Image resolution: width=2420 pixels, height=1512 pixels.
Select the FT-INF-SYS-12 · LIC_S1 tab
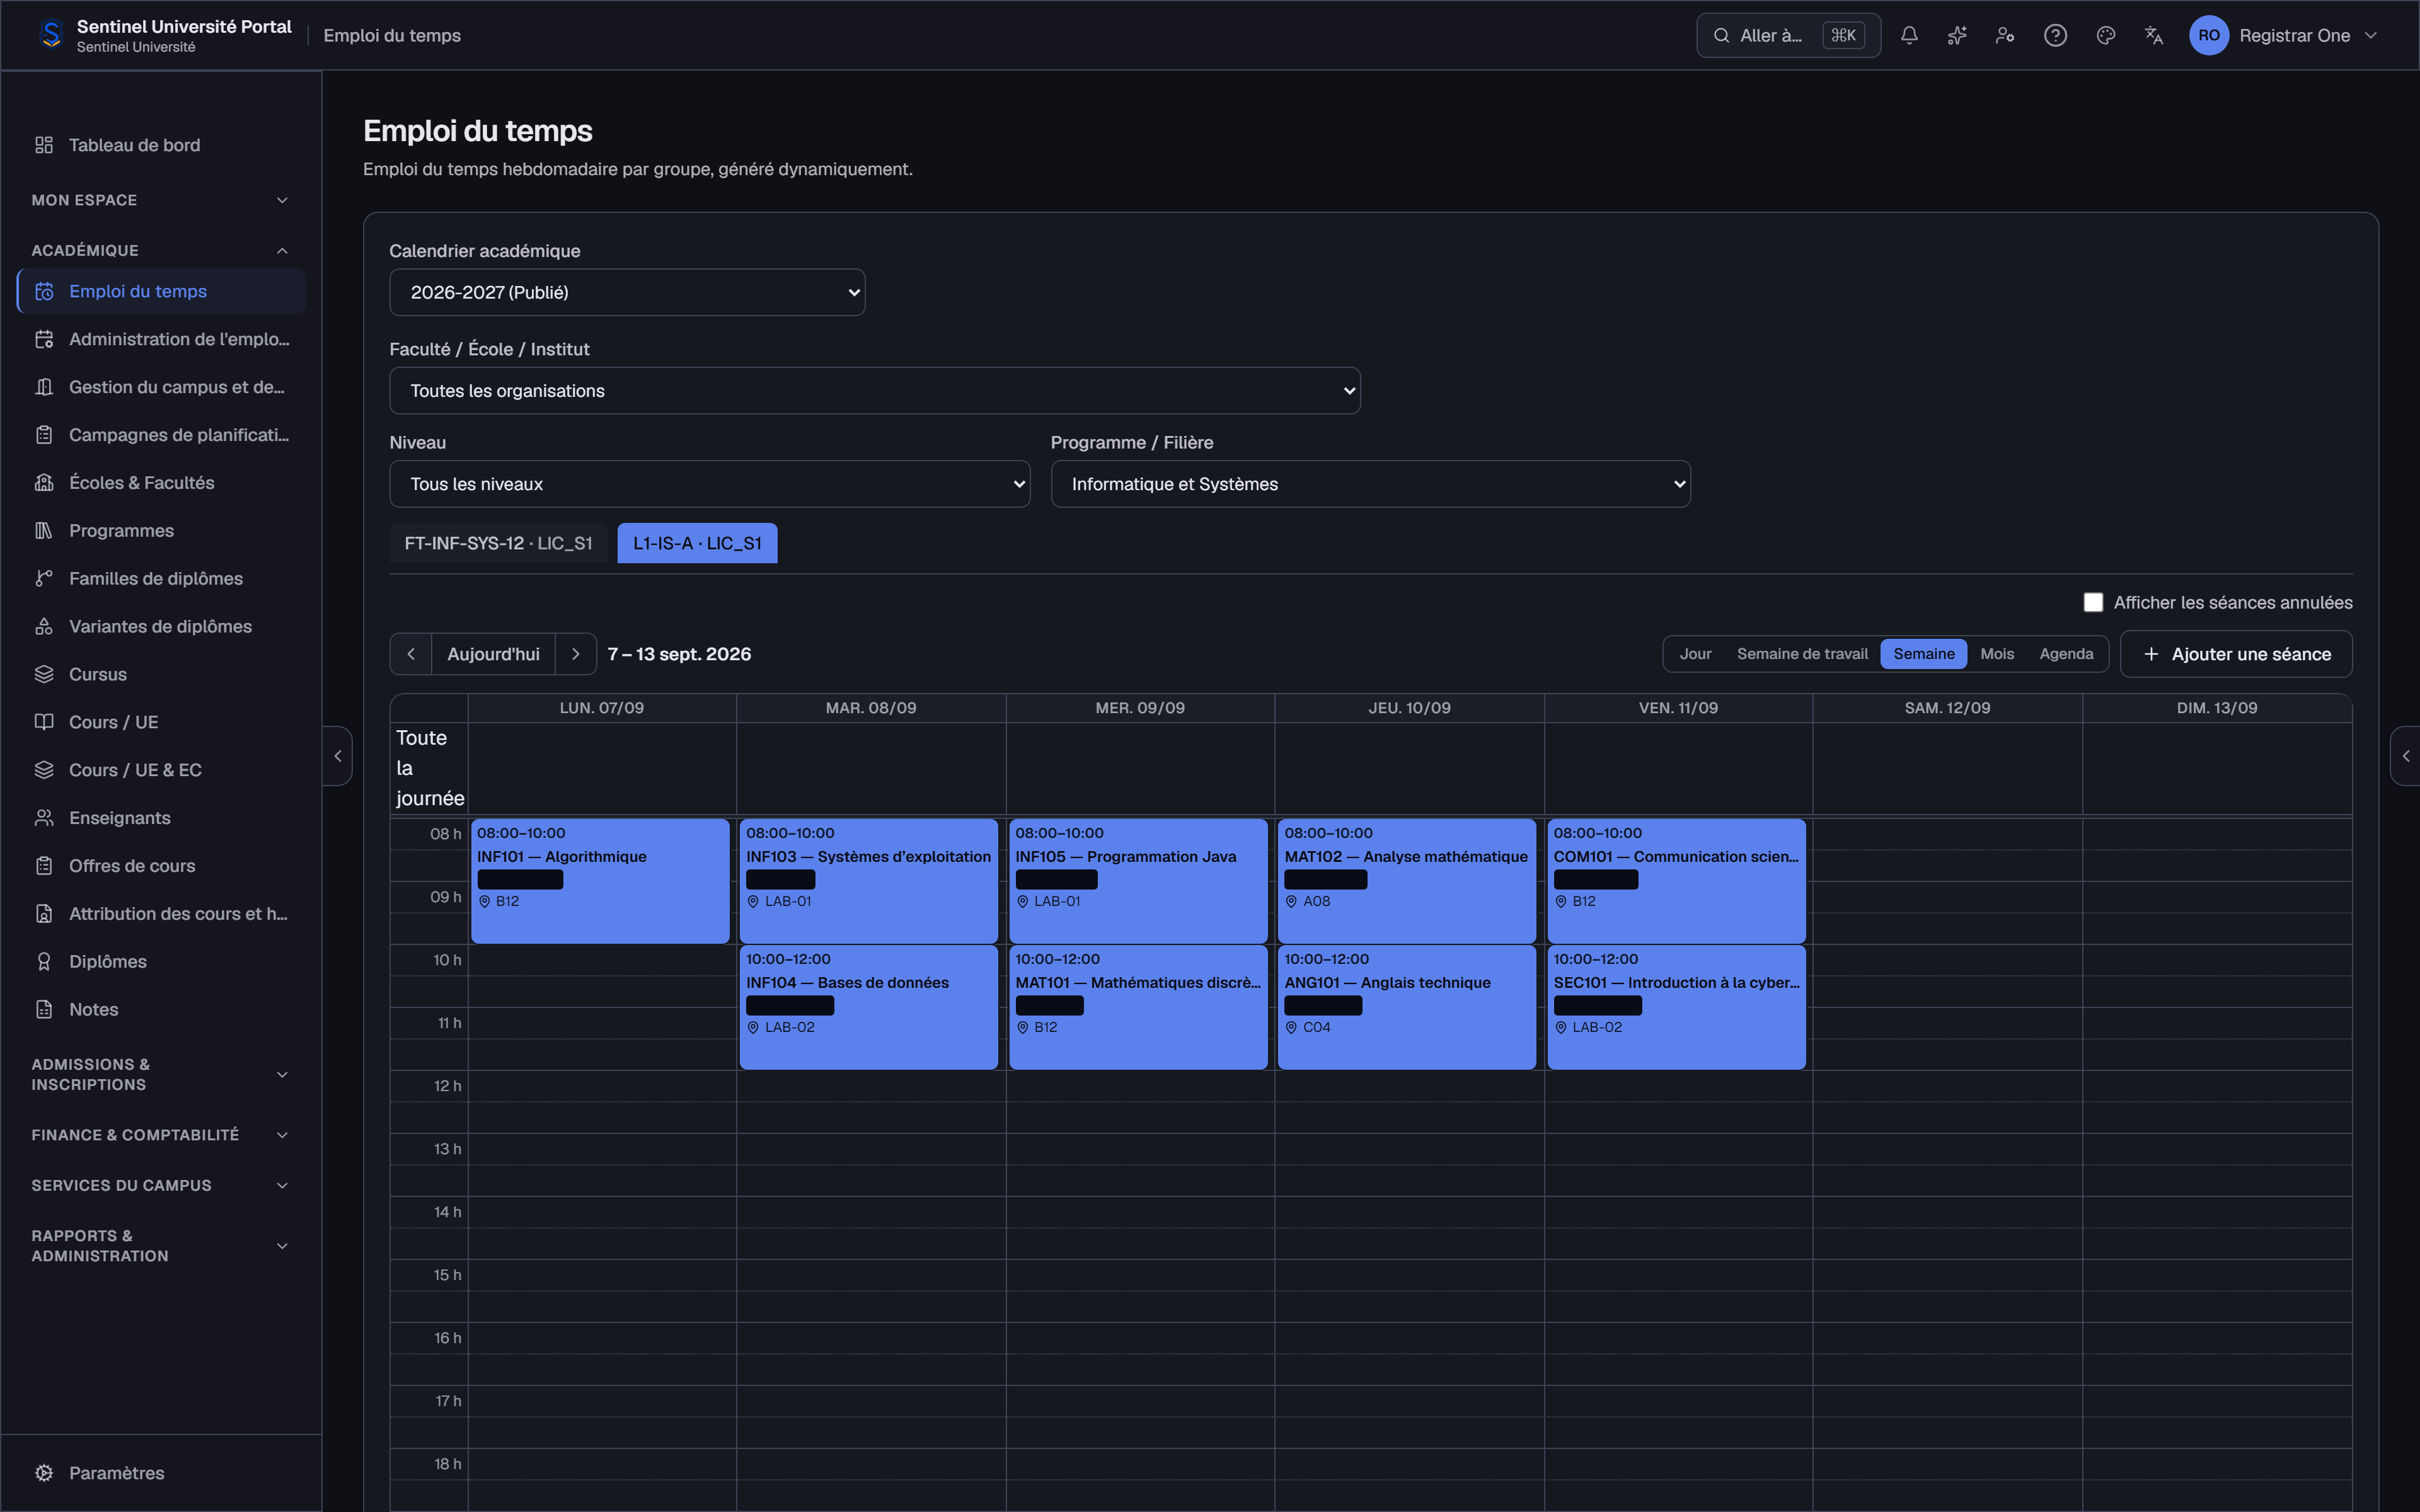498,543
